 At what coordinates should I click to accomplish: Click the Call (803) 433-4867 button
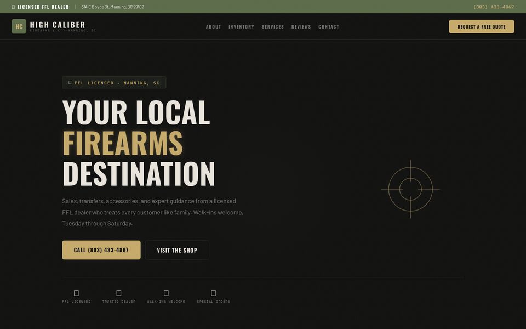coord(101,250)
